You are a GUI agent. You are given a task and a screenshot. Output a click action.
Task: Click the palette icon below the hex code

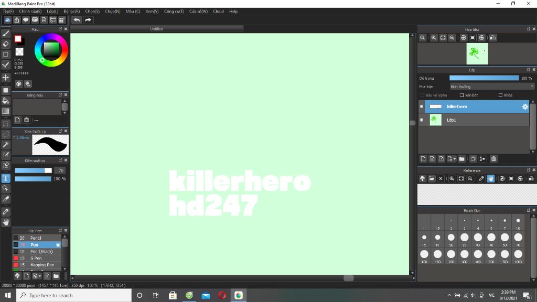click(x=19, y=84)
